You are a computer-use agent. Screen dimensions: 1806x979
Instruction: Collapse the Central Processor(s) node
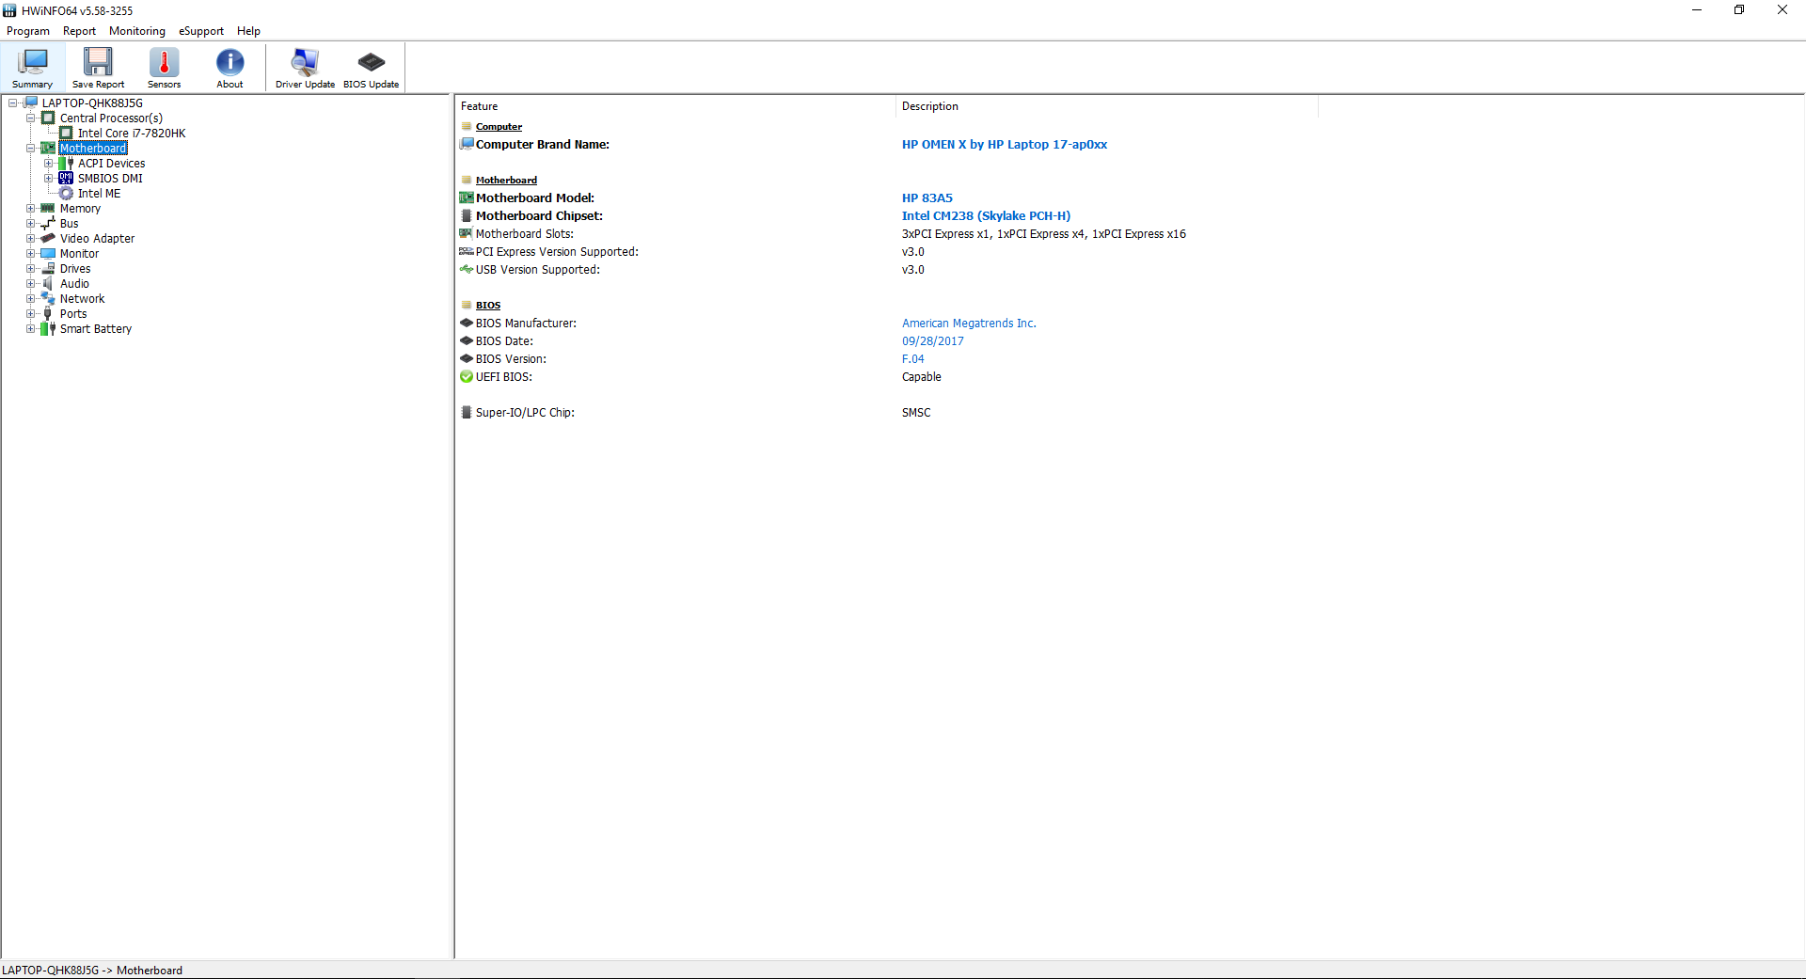click(30, 118)
